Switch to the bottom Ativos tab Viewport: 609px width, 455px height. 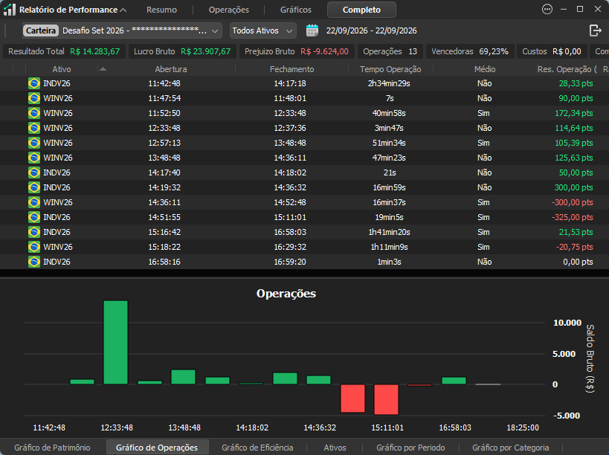tap(335, 448)
